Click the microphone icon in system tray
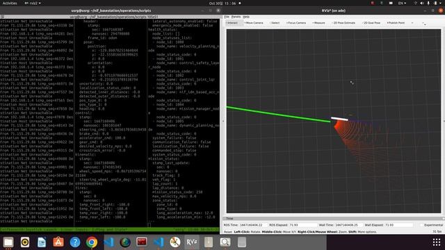Screen dimensions: 445x250 pos(428,3)
